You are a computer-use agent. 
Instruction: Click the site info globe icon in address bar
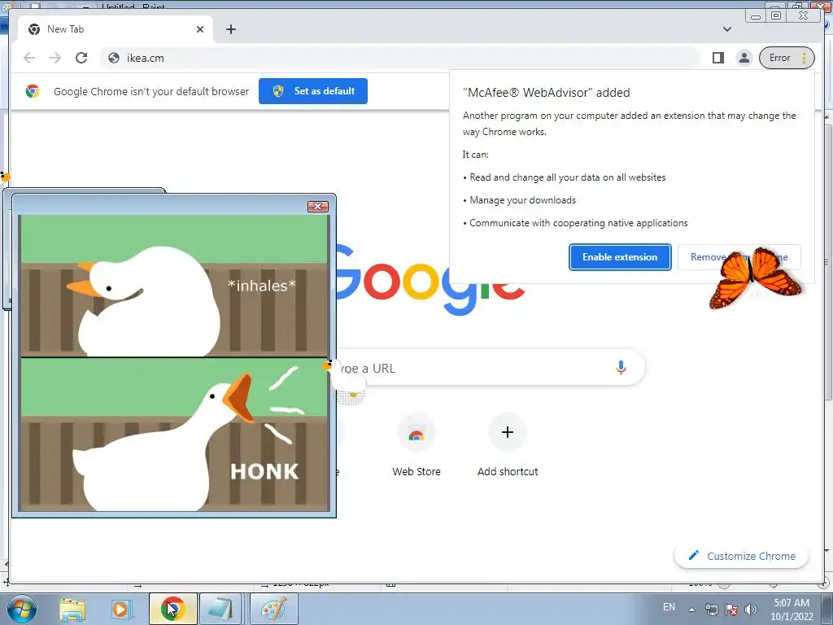click(x=114, y=58)
